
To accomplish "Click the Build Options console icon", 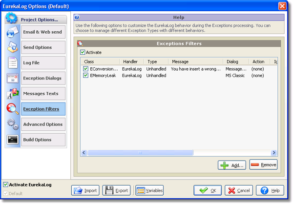I will pyautogui.click(x=13, y=140).
